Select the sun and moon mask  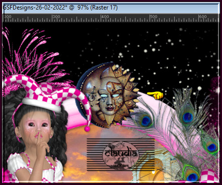click(107, 95)
